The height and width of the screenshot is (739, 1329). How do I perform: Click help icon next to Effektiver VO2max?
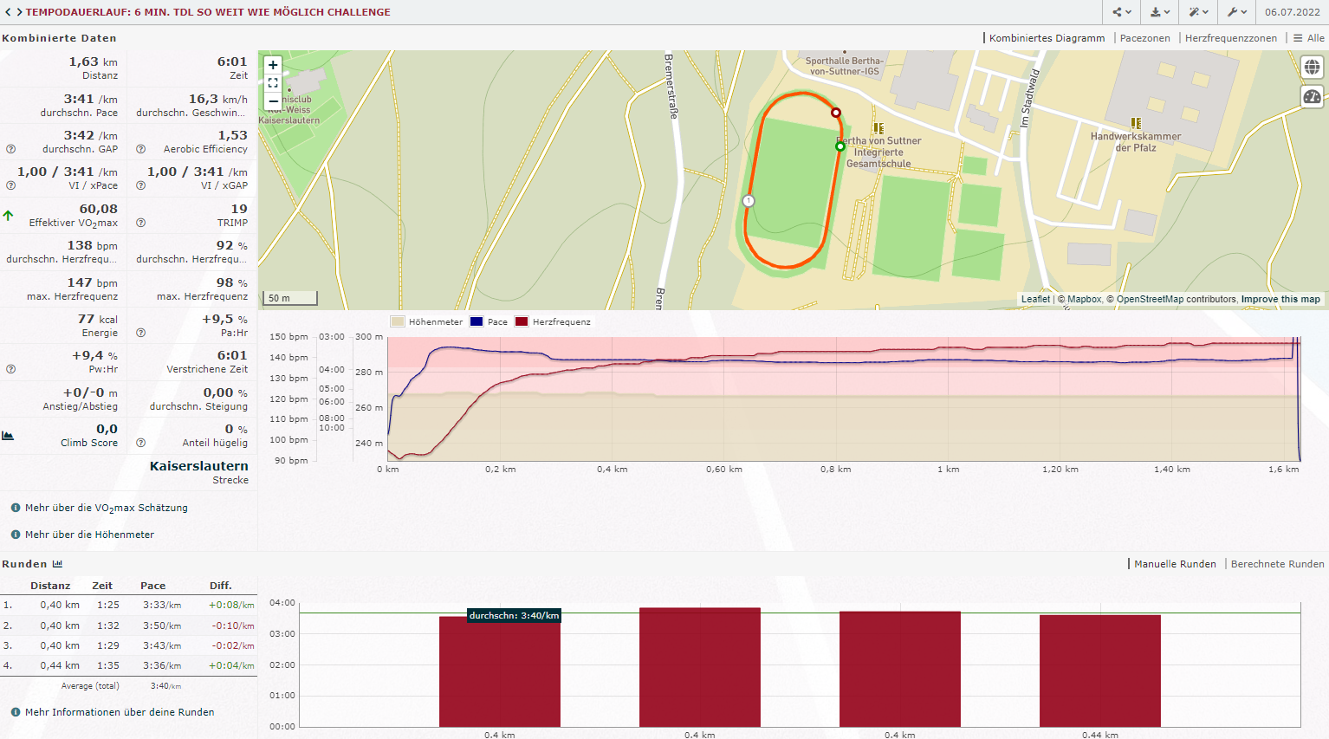141,223
